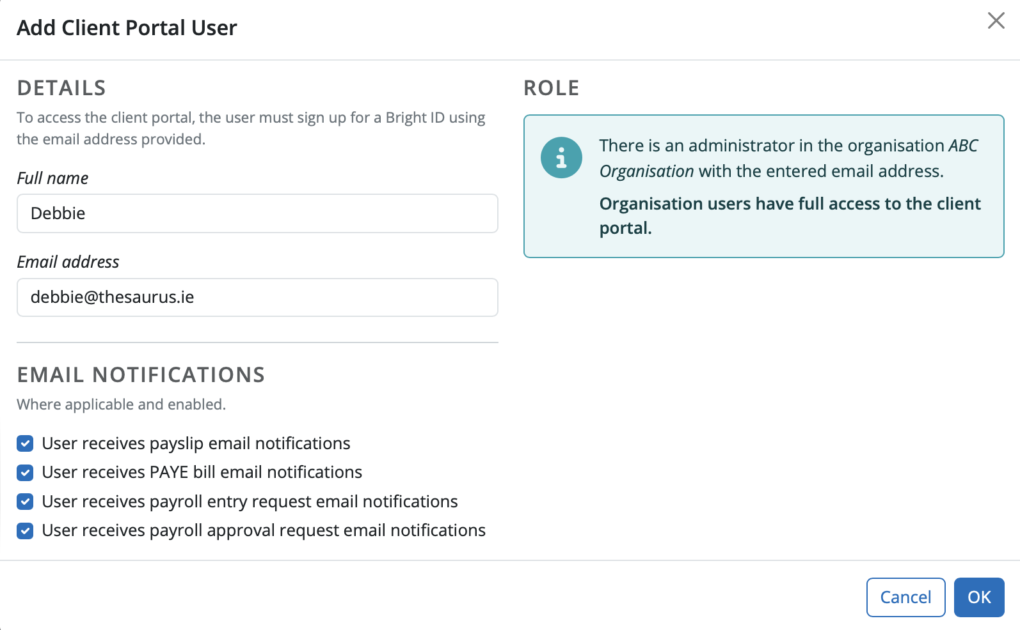Confirm the new user with OK
Viewport: 1020px width, 630px height.
tap(978, 597)
